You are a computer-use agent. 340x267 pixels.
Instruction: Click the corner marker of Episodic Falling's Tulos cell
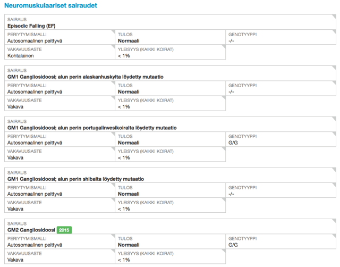pos(223,32)
